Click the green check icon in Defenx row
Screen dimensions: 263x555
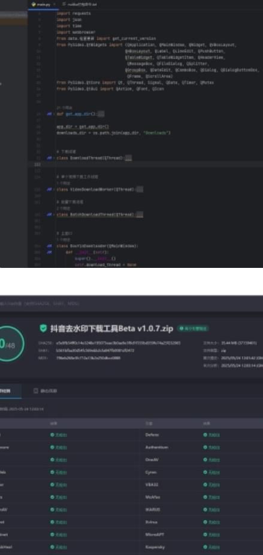pos(205,435)
